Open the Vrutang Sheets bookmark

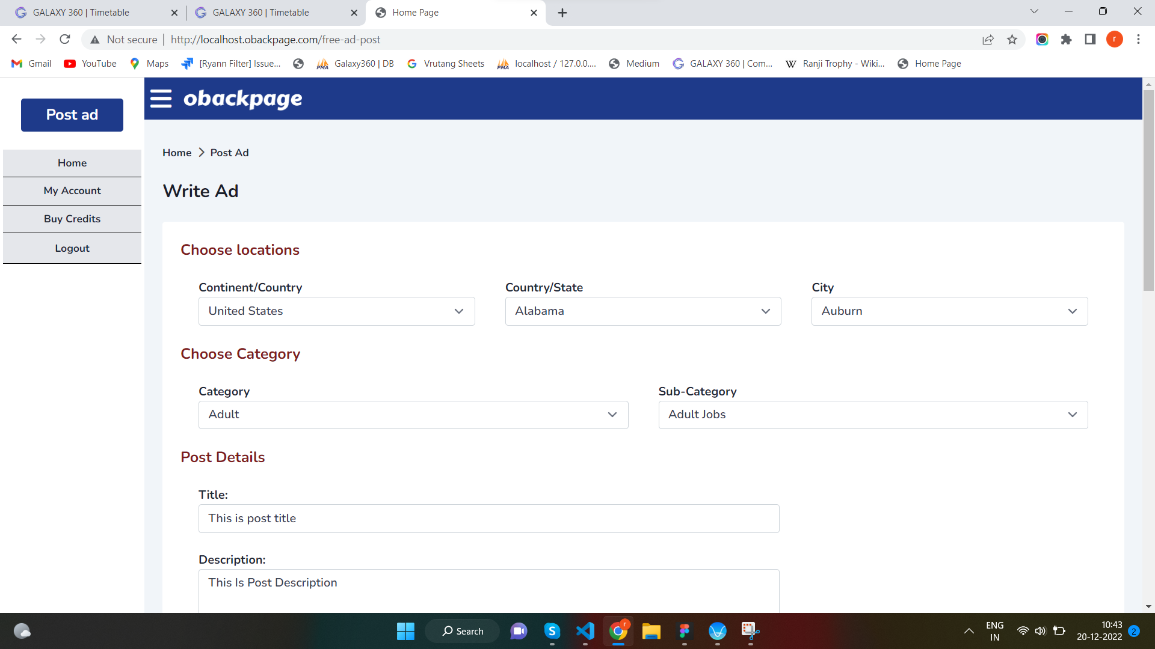click(x=446, y=64)
